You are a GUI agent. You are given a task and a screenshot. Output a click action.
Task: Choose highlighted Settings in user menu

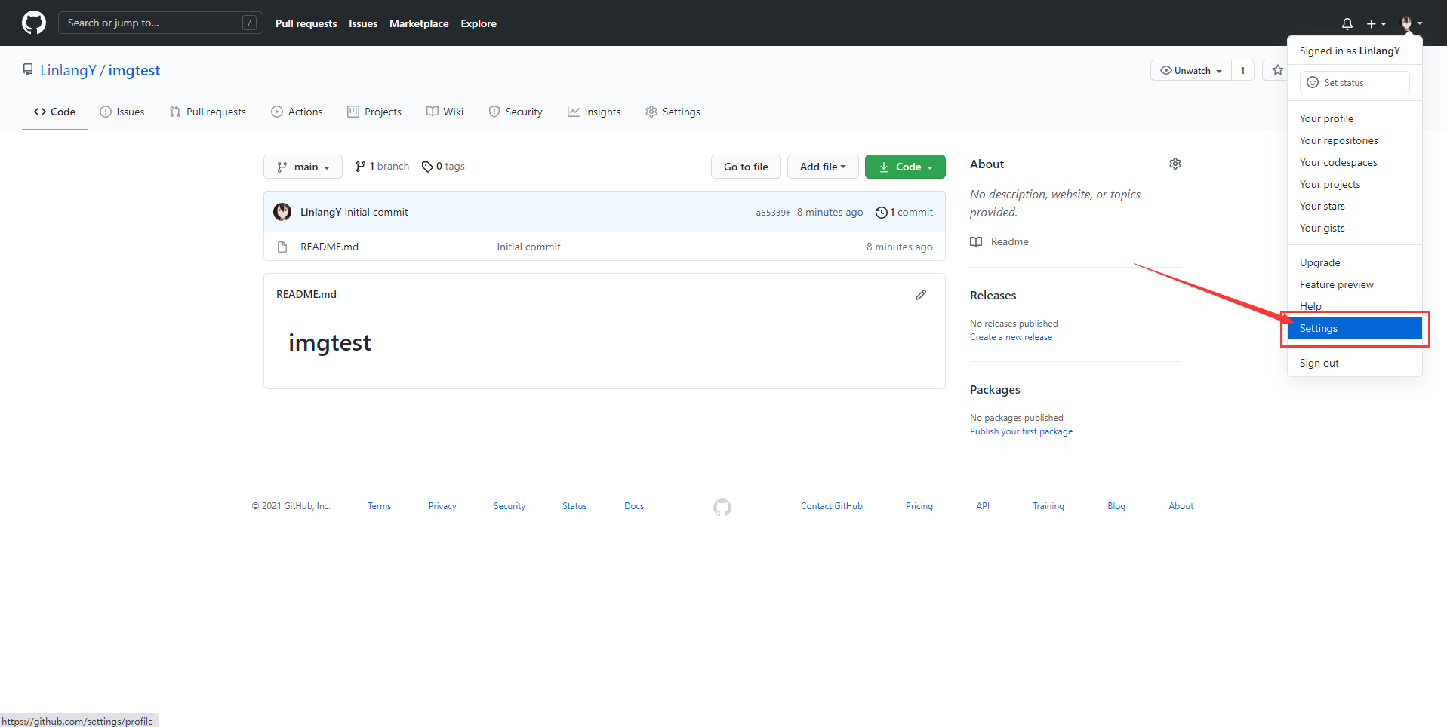(1354, 328)
